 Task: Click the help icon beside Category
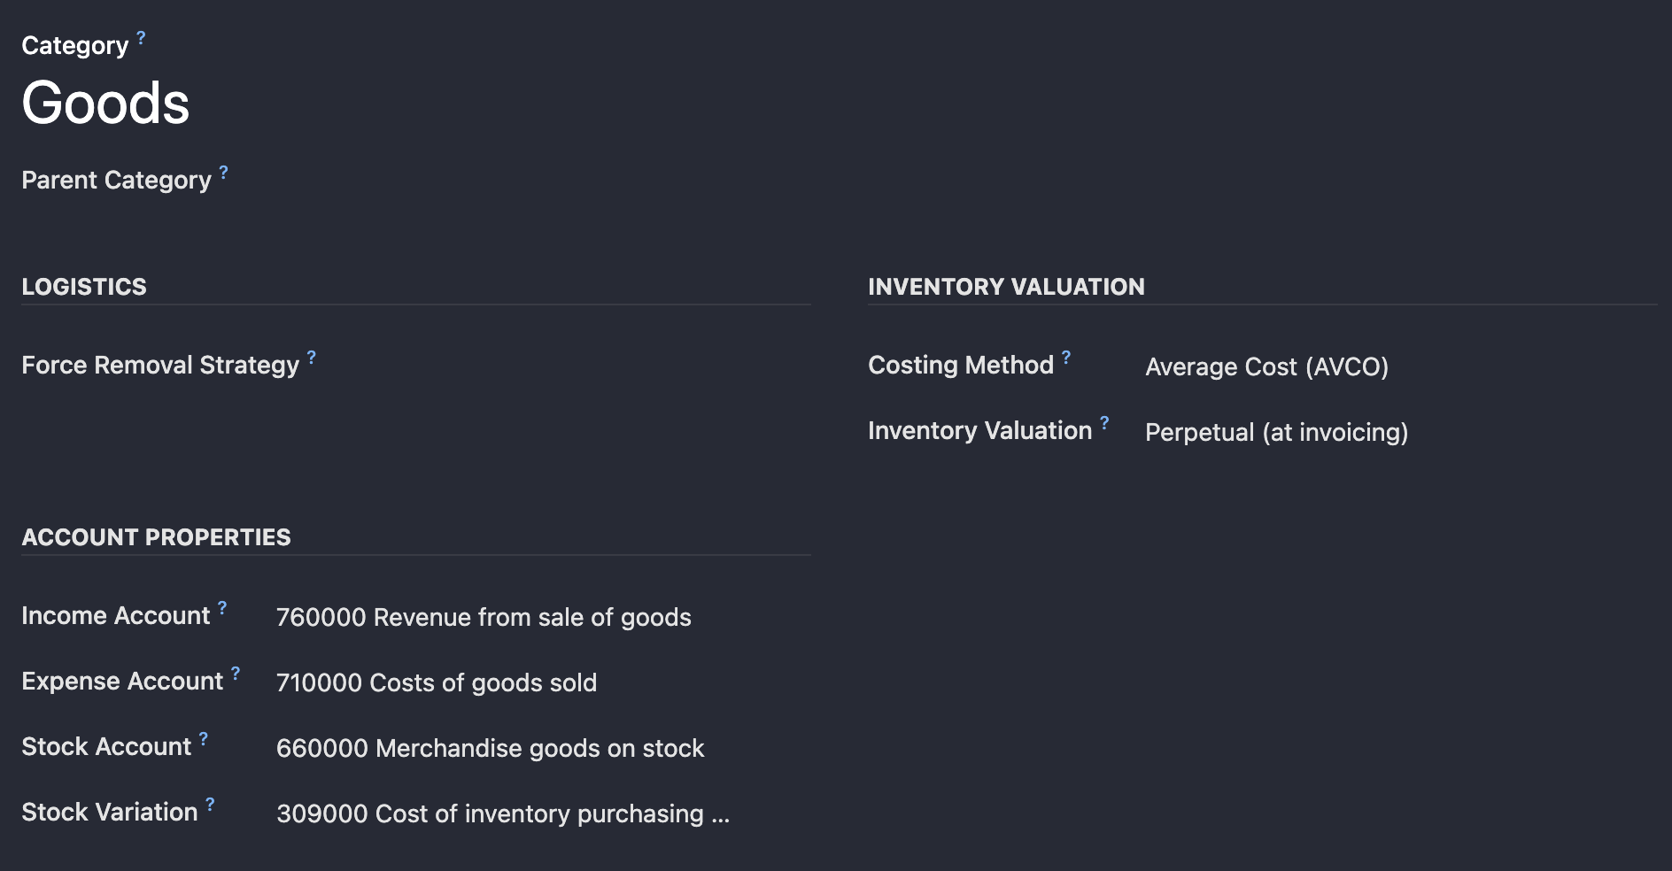[141, 37]
